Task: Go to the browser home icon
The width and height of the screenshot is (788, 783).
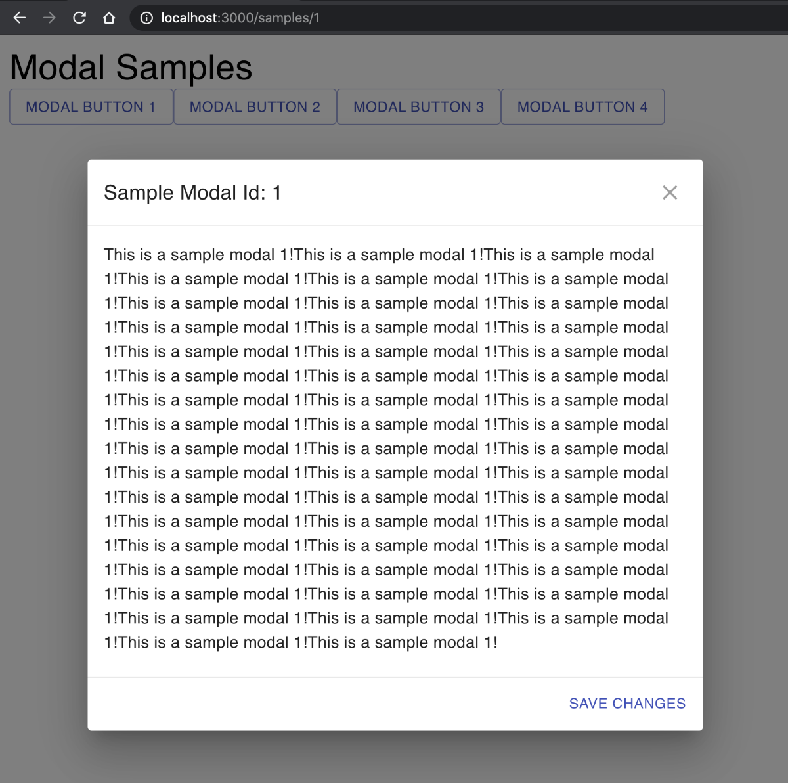Action: pyautogui.click(x=109, y=18)
